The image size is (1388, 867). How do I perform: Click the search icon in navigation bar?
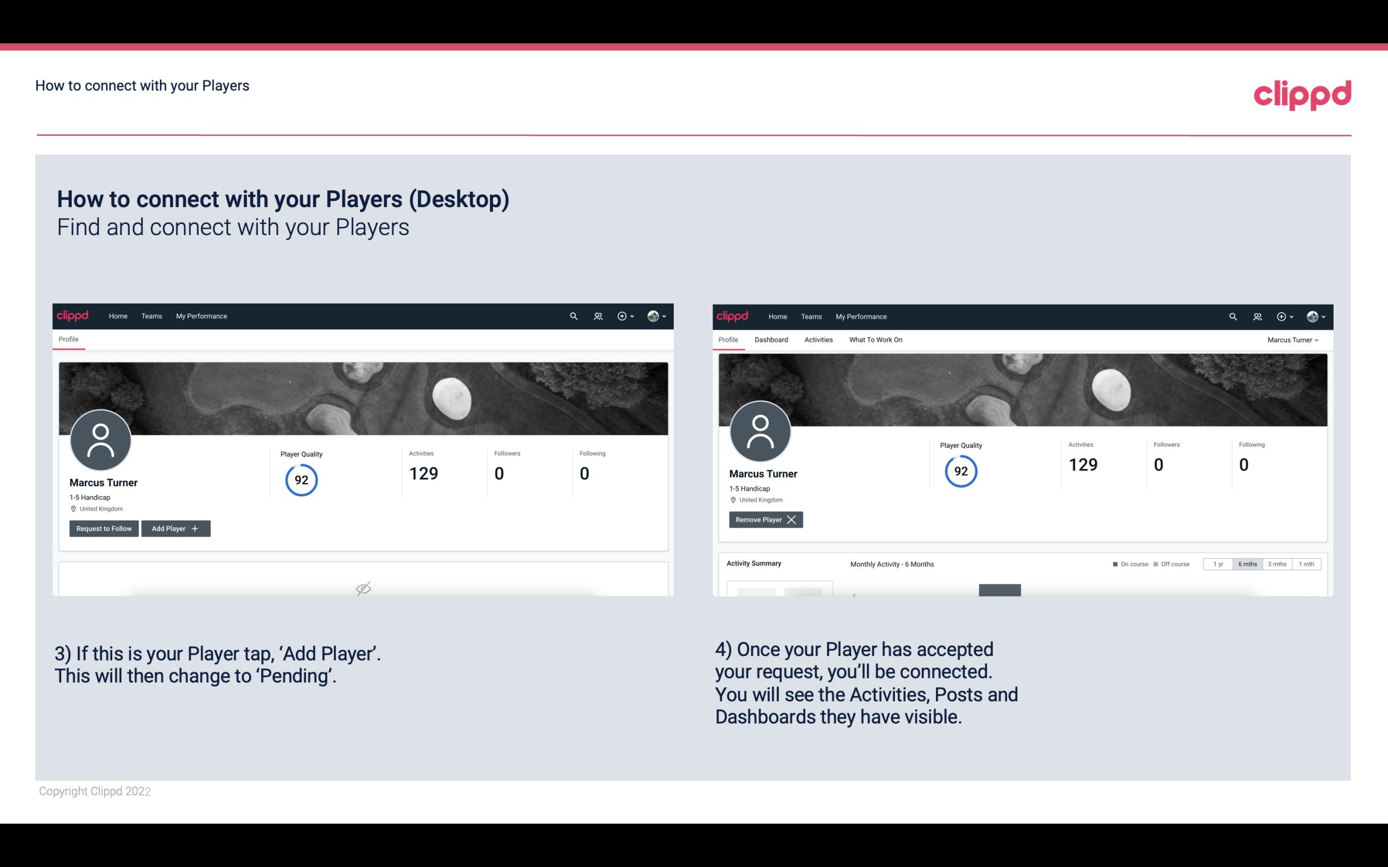click(x=574, y=315)
